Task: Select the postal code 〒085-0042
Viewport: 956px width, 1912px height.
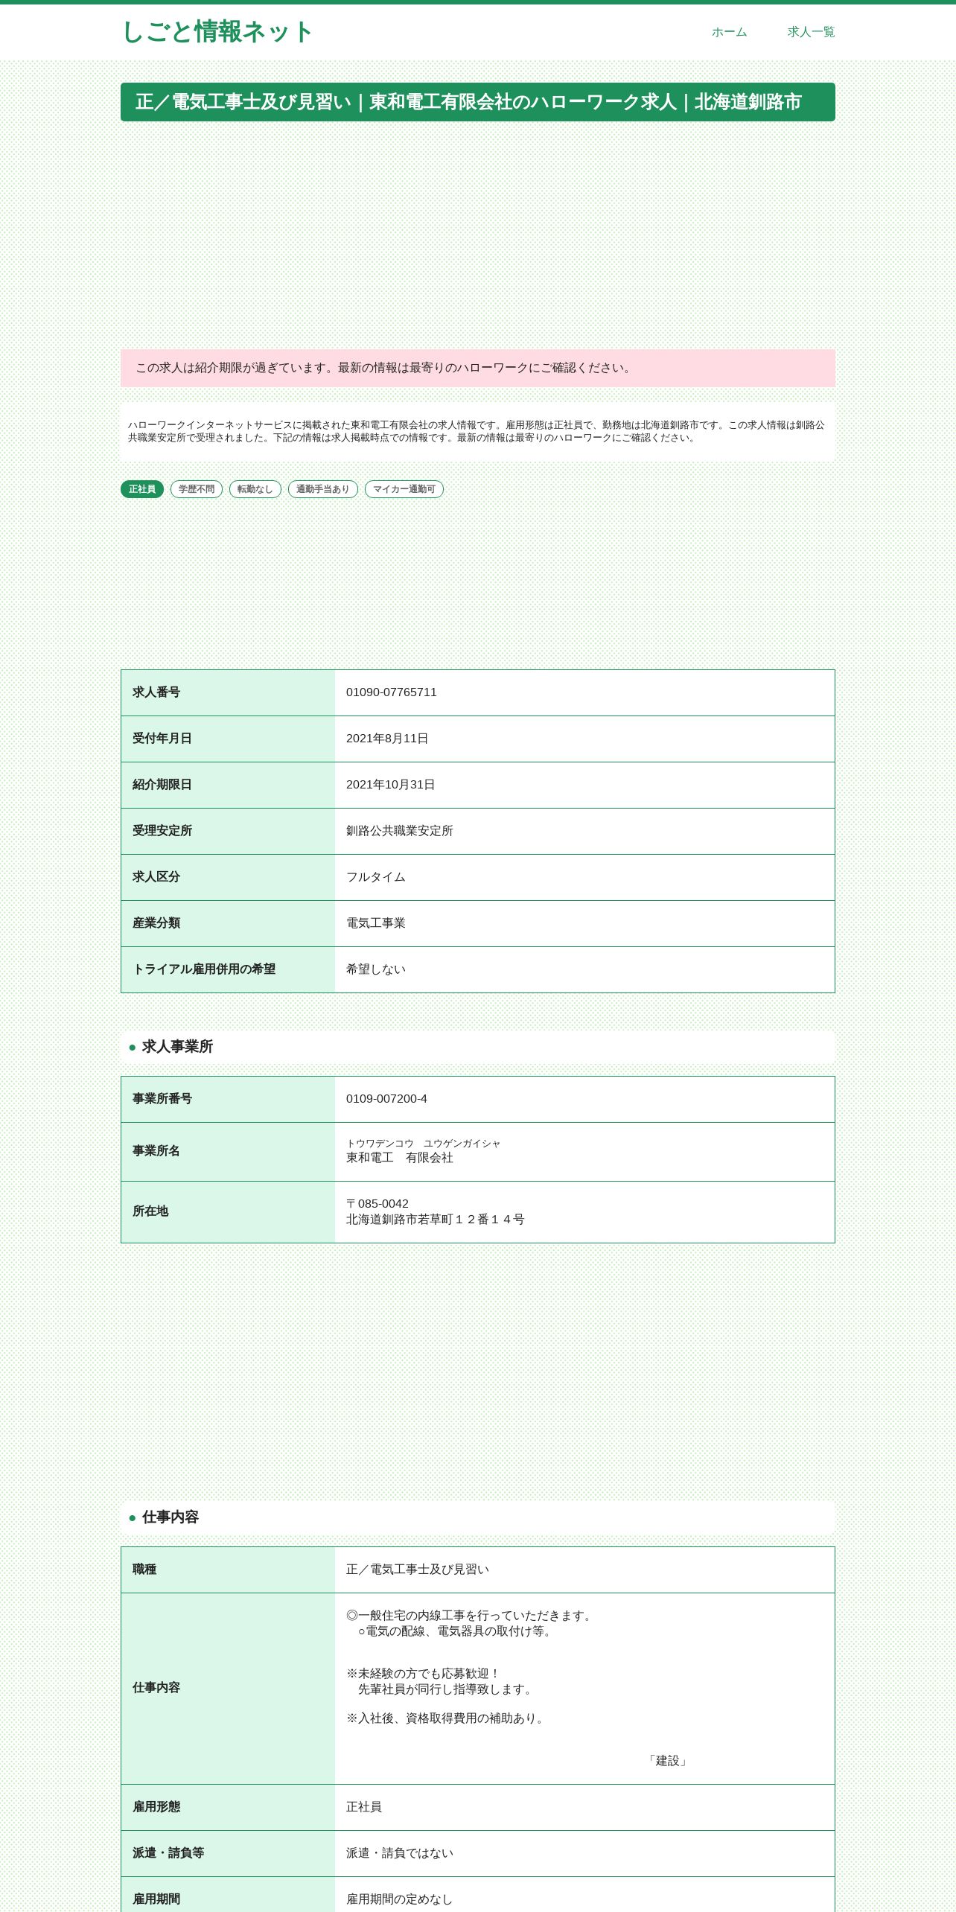Action: point(377,1204)
